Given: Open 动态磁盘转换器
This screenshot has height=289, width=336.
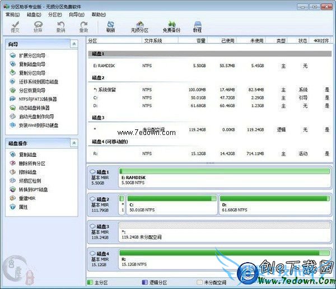Looking at the screenshot, I should coord(30,108).
